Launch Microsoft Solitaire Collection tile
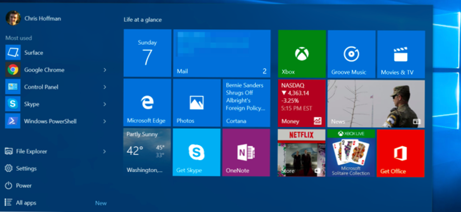Viewport: 461px width, 212px height. pyautogui.click(x=351, y=153)
